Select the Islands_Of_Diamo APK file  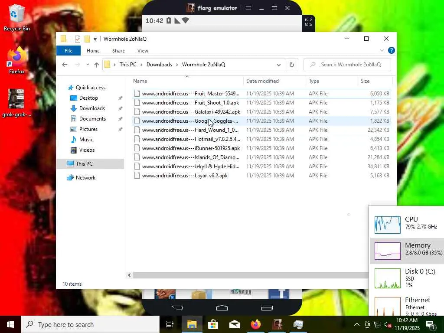pos(261,157)
